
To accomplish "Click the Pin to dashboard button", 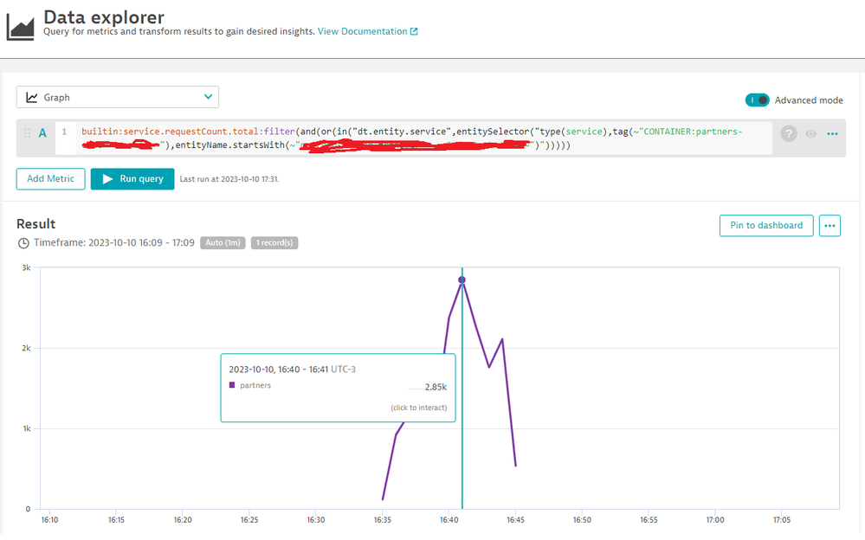I will pos(766,226).
